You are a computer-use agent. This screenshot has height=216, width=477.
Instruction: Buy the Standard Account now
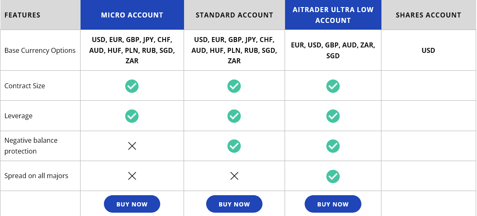point(234,204)
